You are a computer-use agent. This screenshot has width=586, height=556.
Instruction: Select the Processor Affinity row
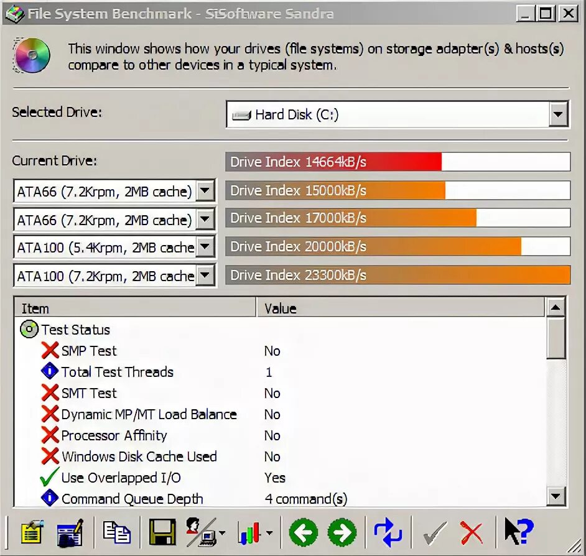[279, 435]
